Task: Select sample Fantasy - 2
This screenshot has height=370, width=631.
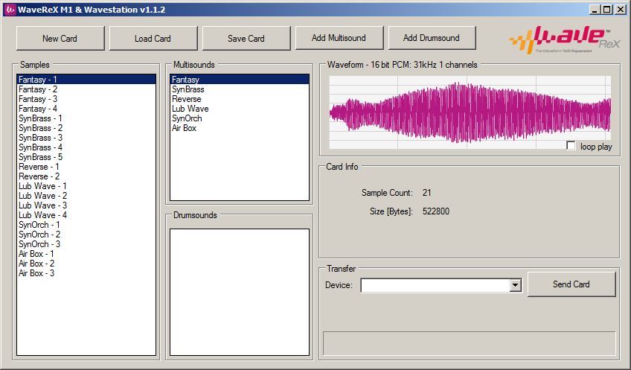Action: click(86, 89)
